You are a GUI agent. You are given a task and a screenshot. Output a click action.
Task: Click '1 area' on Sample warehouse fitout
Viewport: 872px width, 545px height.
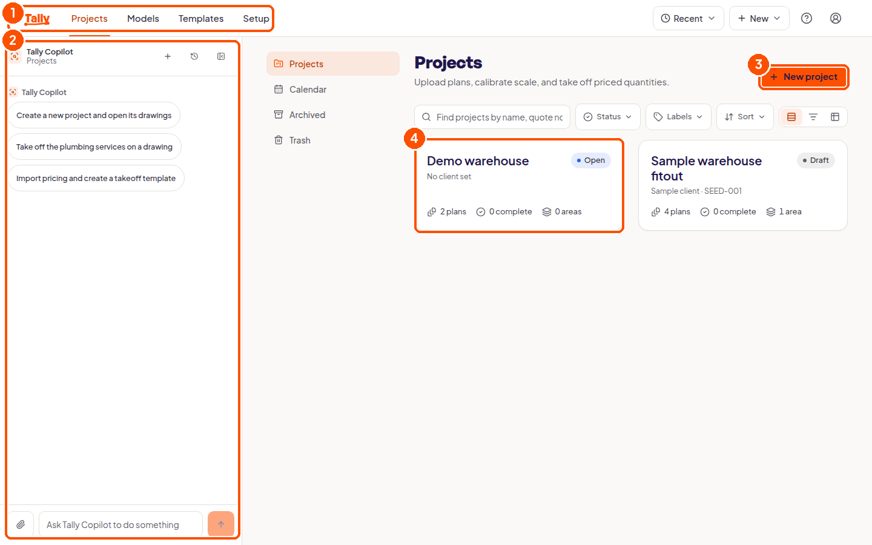tap(784, 212)
